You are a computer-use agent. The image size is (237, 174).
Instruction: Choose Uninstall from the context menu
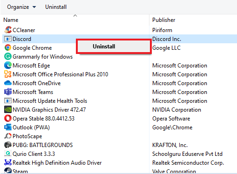tap(114, 47)
